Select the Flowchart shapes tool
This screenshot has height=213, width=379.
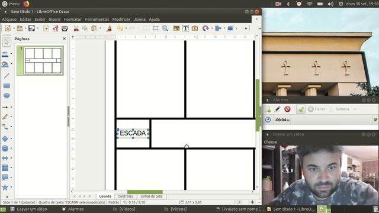(5, 167)
